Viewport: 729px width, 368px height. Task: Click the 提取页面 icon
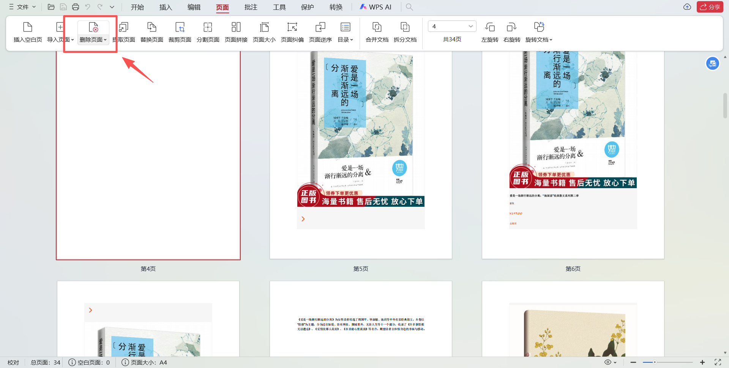pos(124,32)
